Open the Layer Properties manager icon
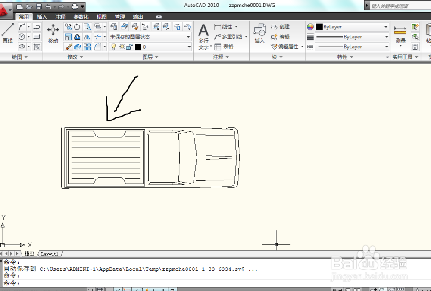The width and height of the screenshot is (431, 291). click(x=113, y=26)
